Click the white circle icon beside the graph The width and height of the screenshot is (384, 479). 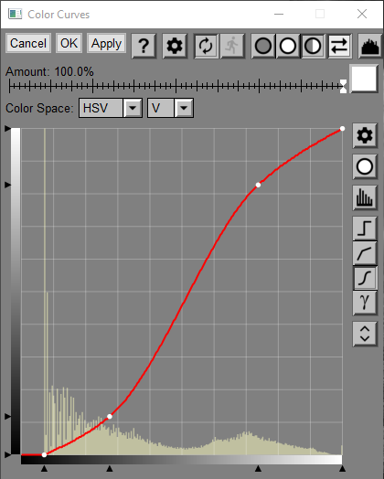point(365,166)
